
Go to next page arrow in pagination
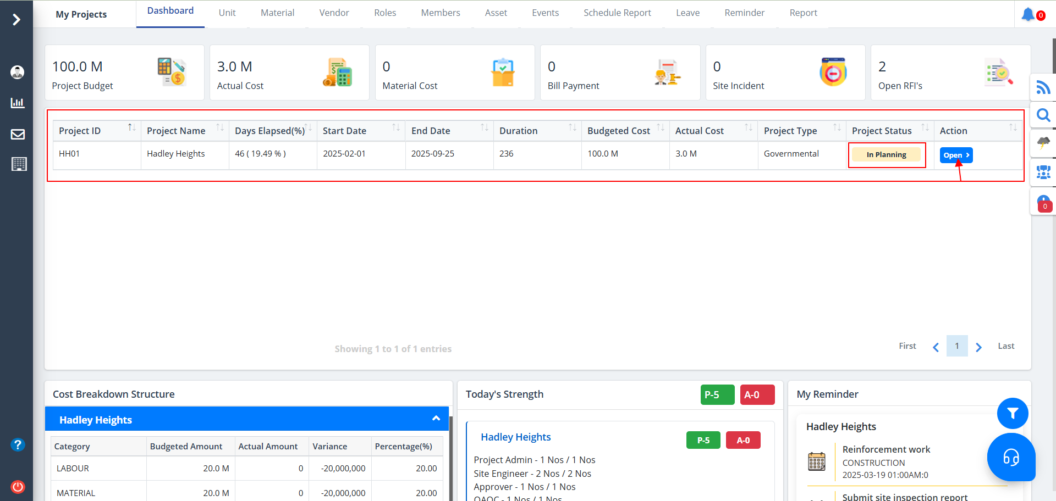point(978,347)
